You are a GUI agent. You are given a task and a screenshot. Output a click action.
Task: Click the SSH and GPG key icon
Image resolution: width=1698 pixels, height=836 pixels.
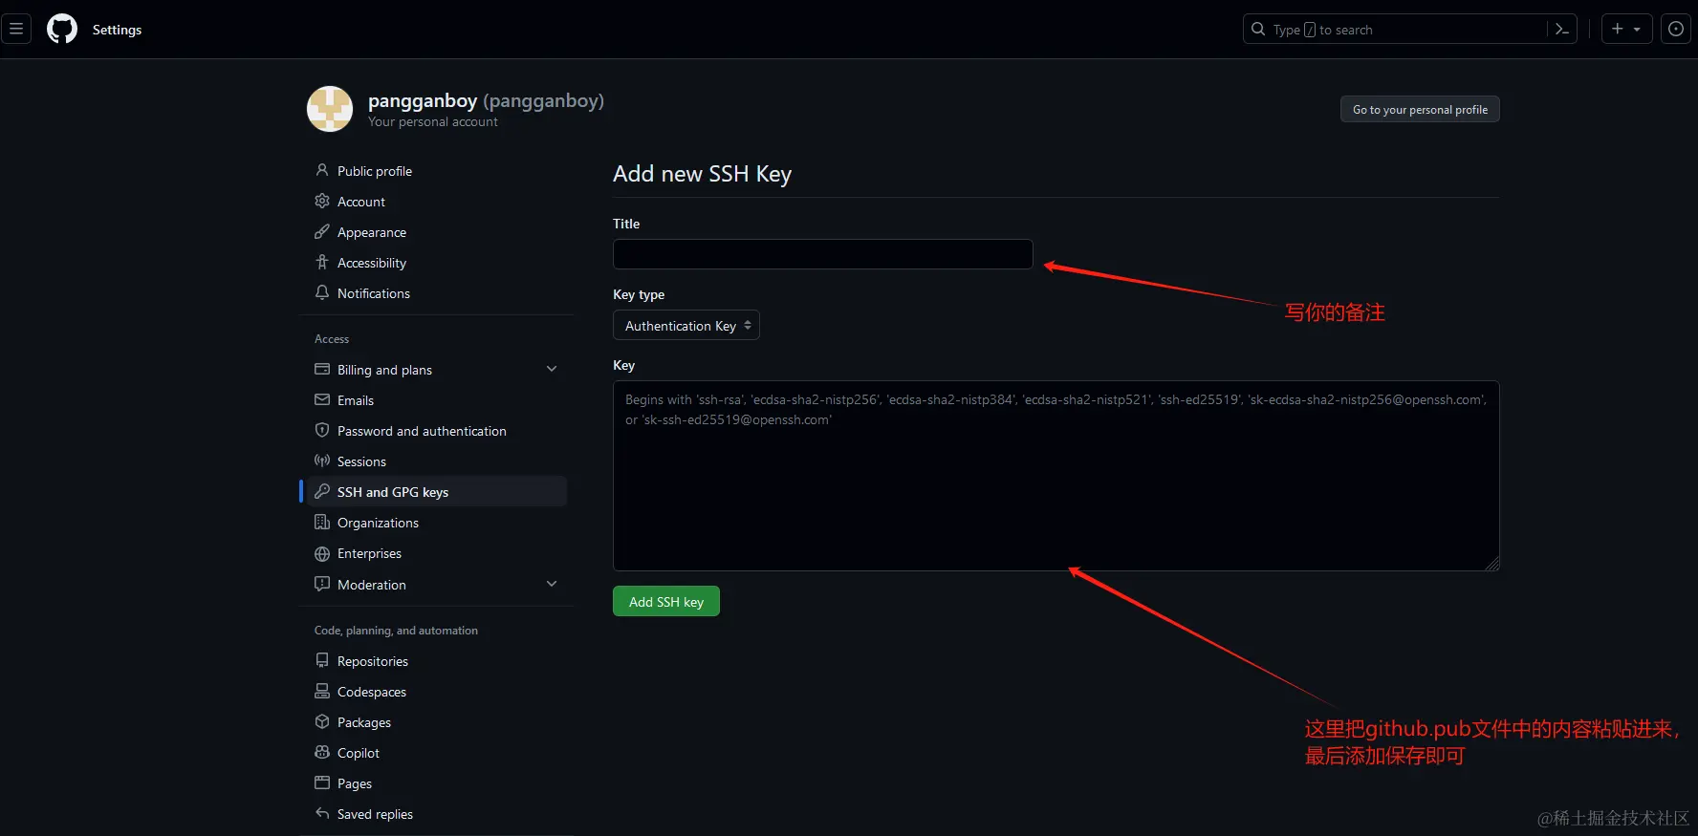click(x=322, y=491)
